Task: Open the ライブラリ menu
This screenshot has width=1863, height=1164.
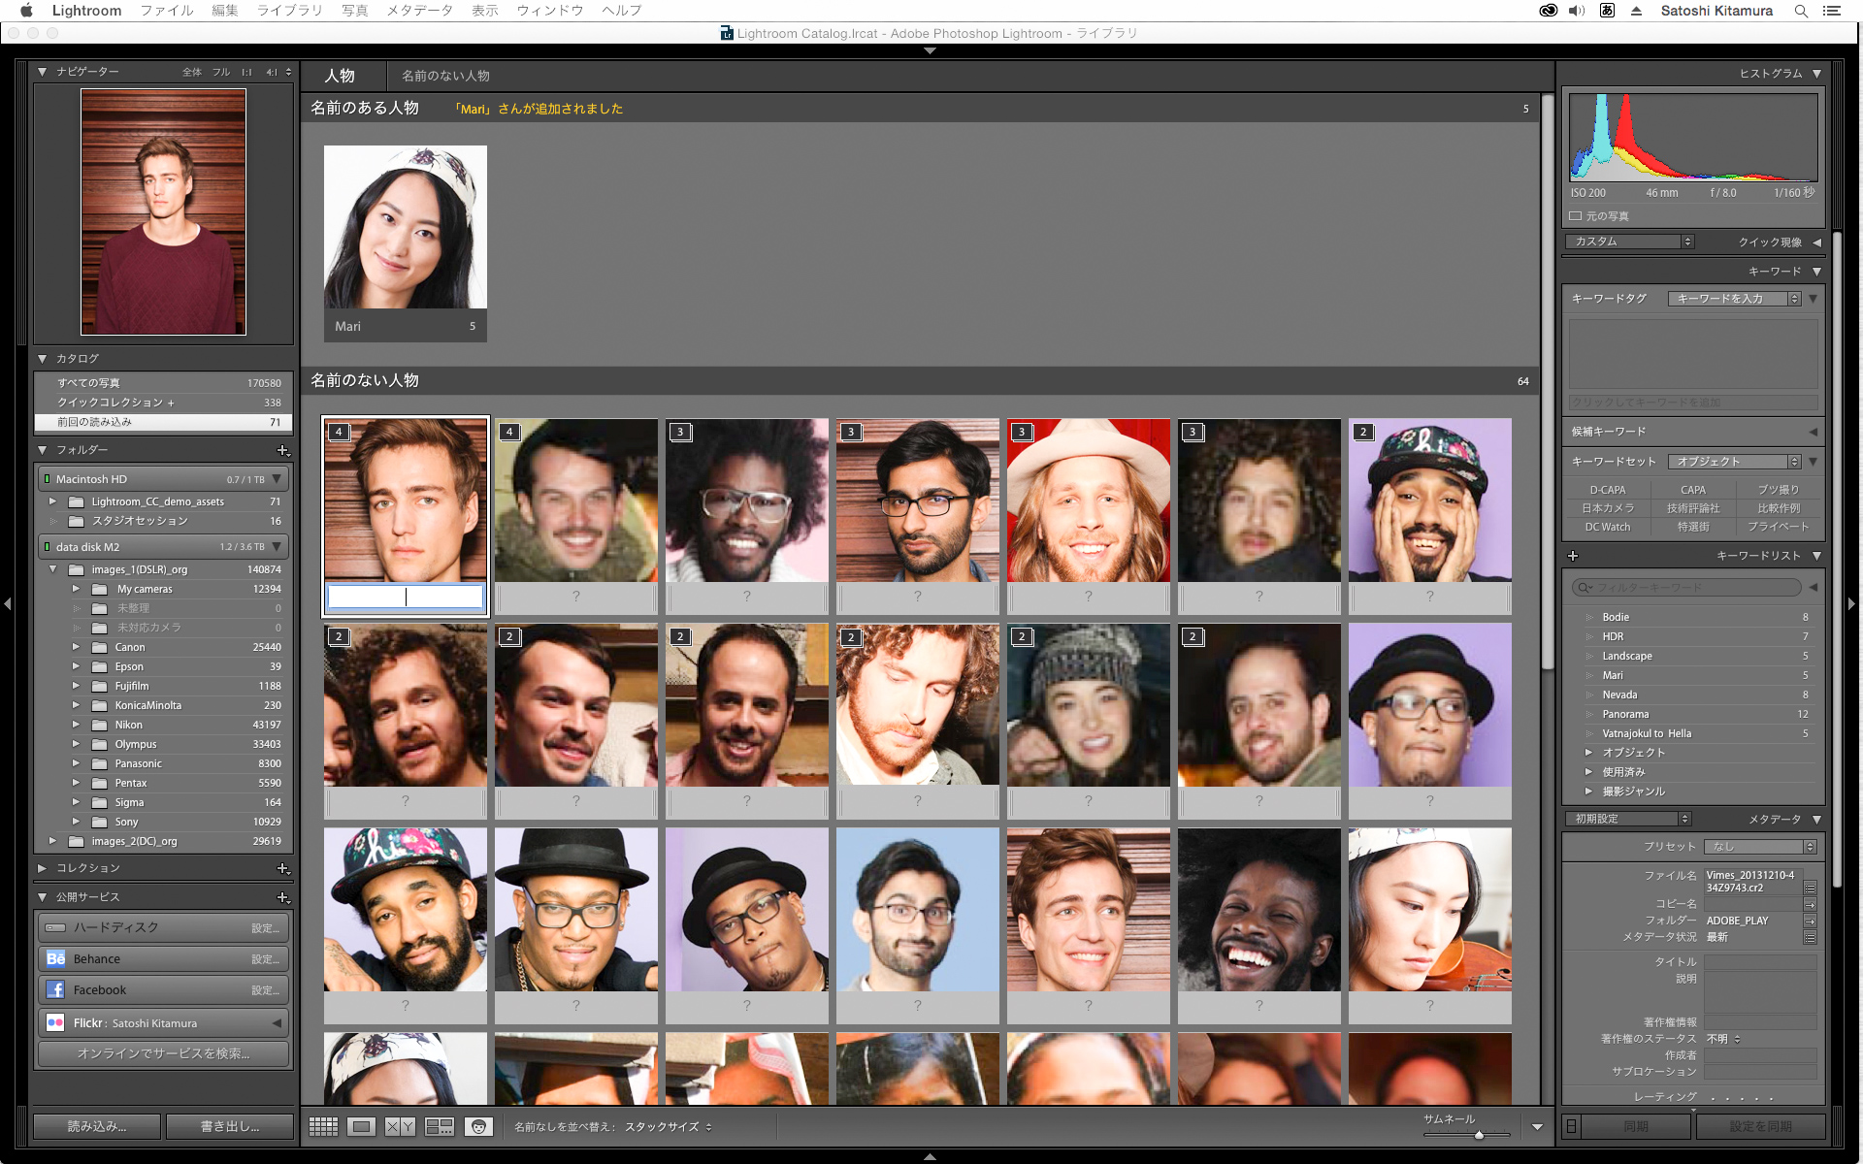Action: point(289,11)
